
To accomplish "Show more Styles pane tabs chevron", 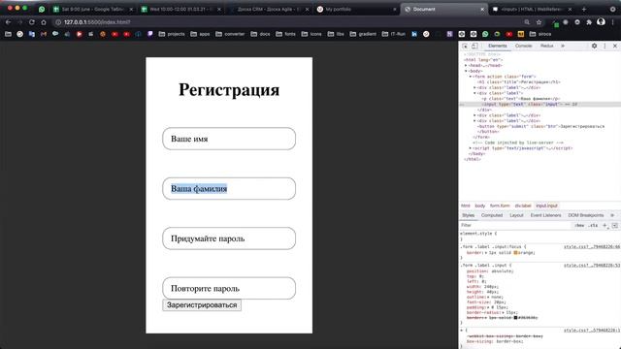I will (x=612, y=215).
